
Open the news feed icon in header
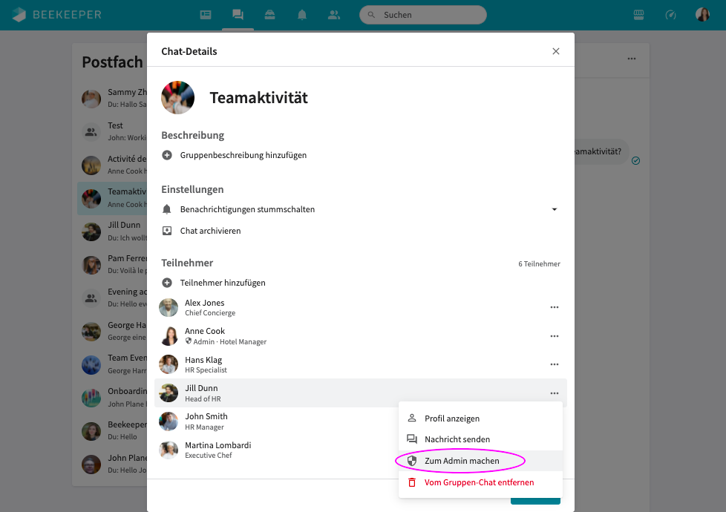pyautogui.click(x=206, y=15)
